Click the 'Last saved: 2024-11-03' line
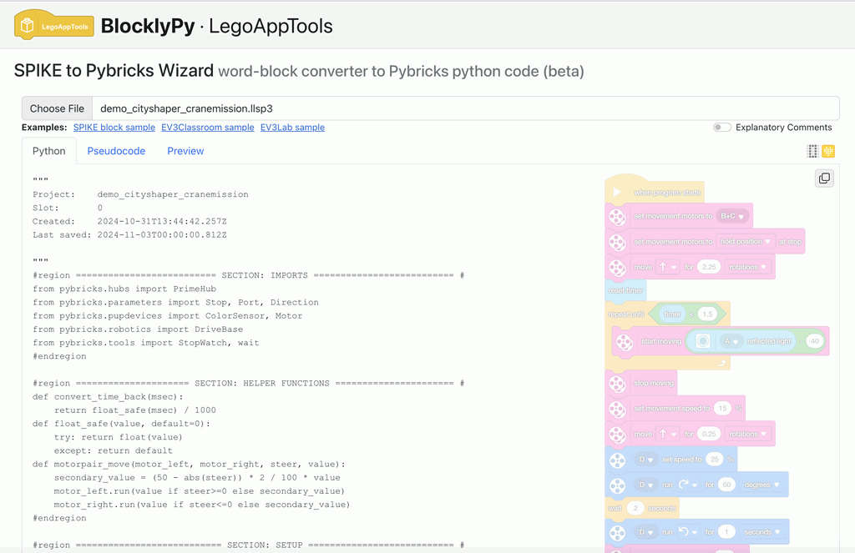The image size is (855, 553). (x=129, y=235)
